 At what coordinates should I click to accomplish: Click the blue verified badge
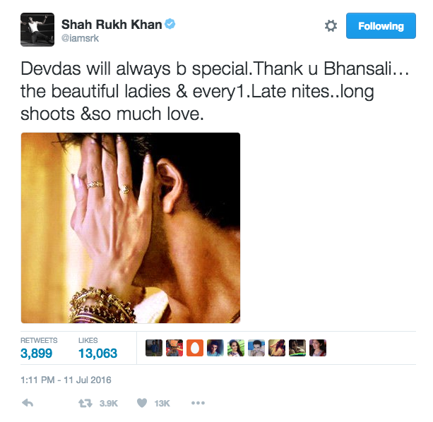(x=170, y=24)
